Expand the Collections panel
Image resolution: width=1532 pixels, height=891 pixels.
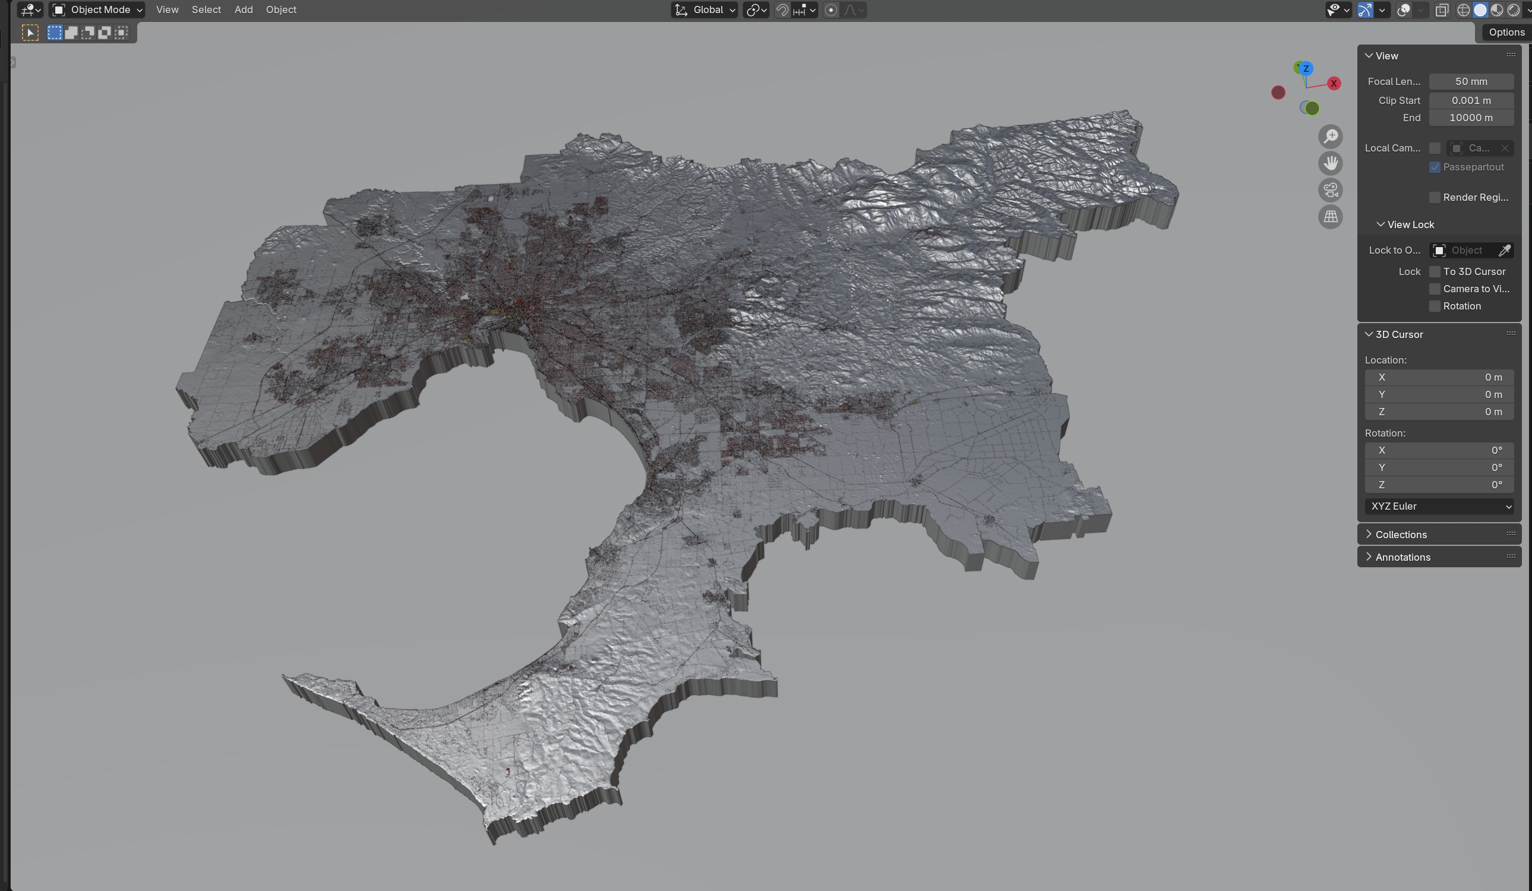[x=1401, y=534]
